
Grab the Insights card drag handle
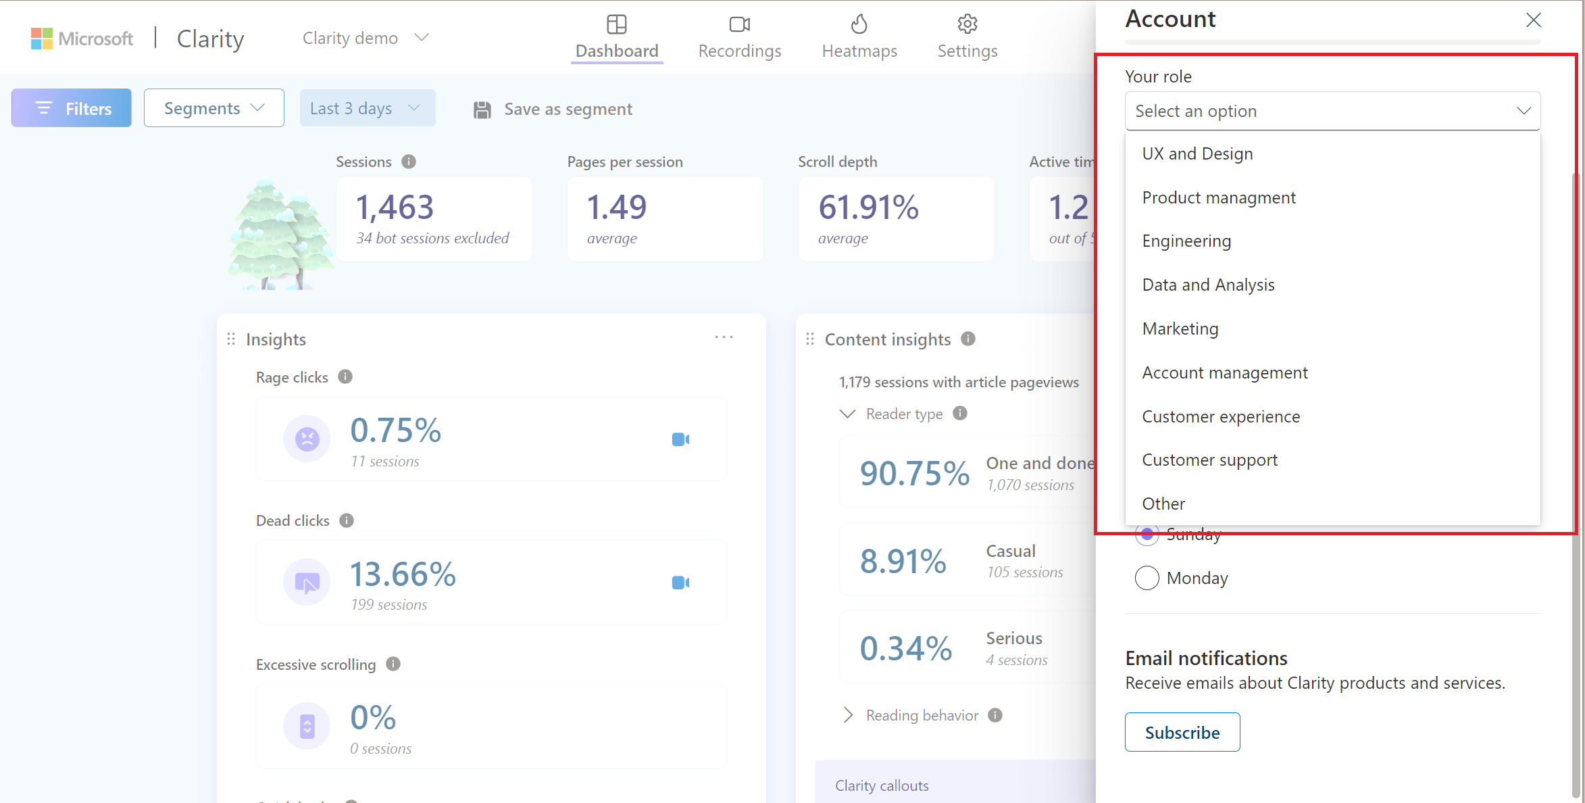[231, 339]
